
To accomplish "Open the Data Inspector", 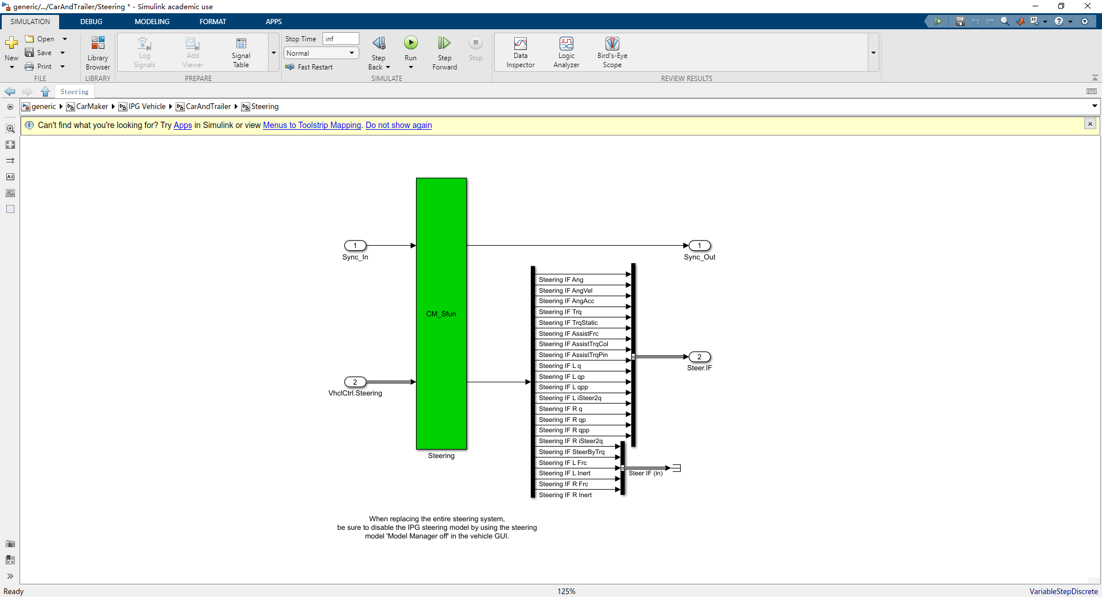I will 521,53.
